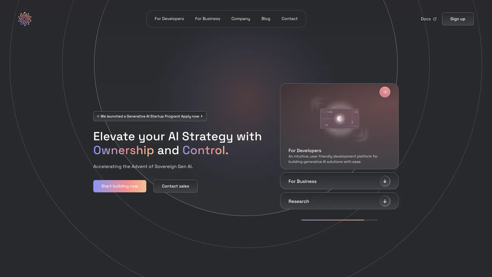This screenshot has height=277, width=492.
Task: Click the dotted circular logo icon
Action: (x=25, y=19)
